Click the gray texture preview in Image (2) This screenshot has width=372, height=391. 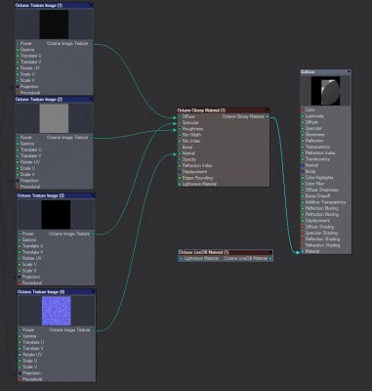point(54,118)
